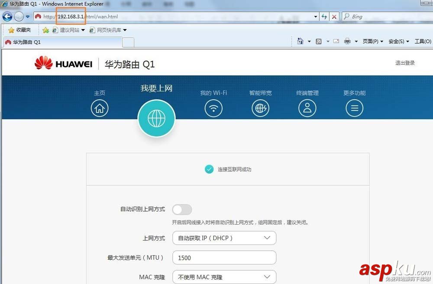Disable 自动识别上网方式 switch
The height and width of the screenshot is (284, 433).
coord(182,209)
